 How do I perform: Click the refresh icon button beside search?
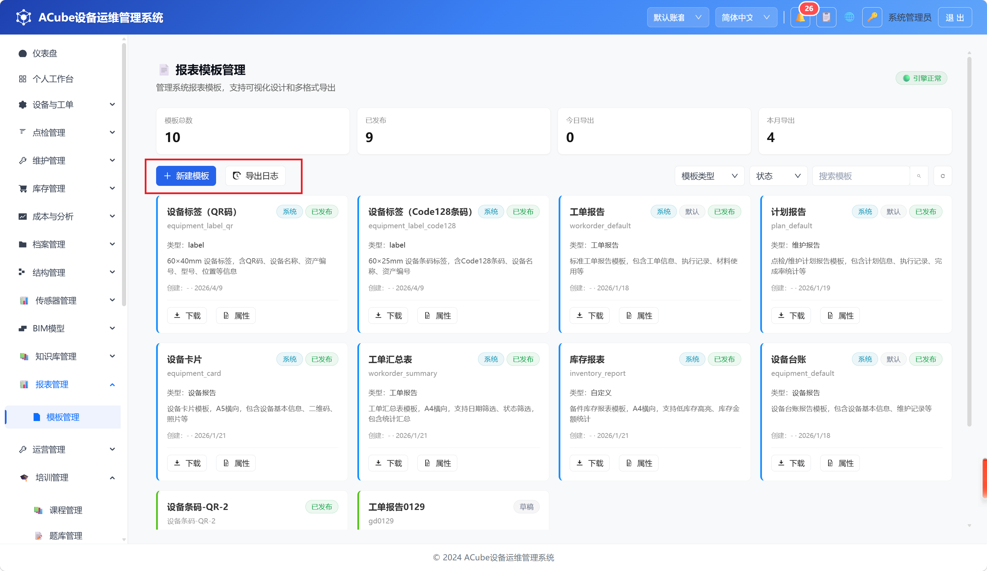point(943,176)
